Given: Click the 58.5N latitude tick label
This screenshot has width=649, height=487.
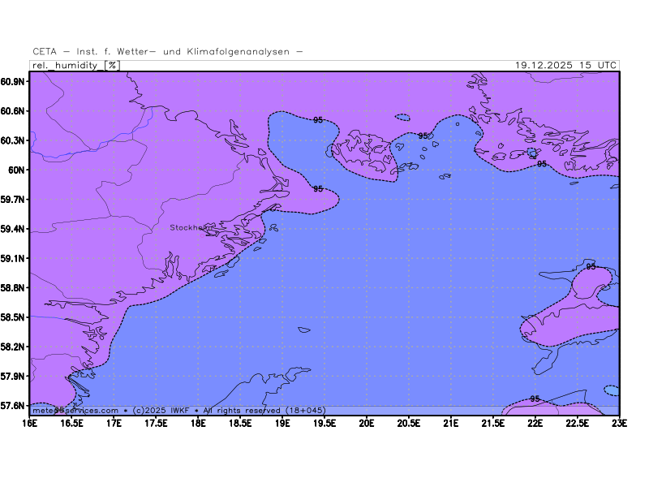Looking at the screenshot, I should pos(15,317).
